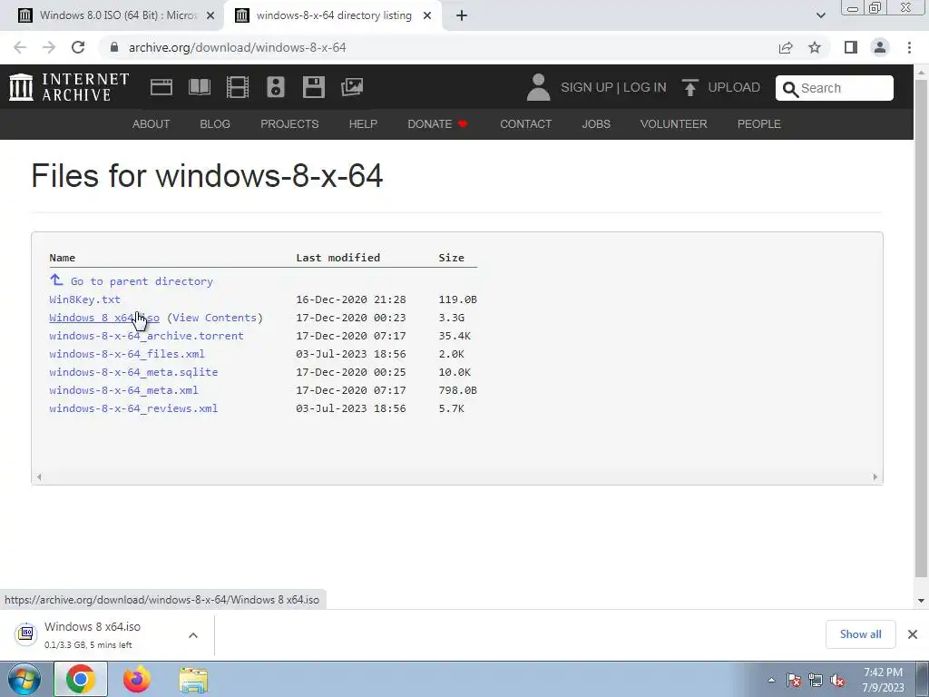Click DONATE in the navigation
Viewport: 929px width, 697px height.
(437, 123)
